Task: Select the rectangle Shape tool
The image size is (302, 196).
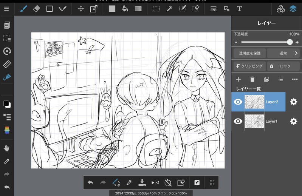Action: point(50,9)
